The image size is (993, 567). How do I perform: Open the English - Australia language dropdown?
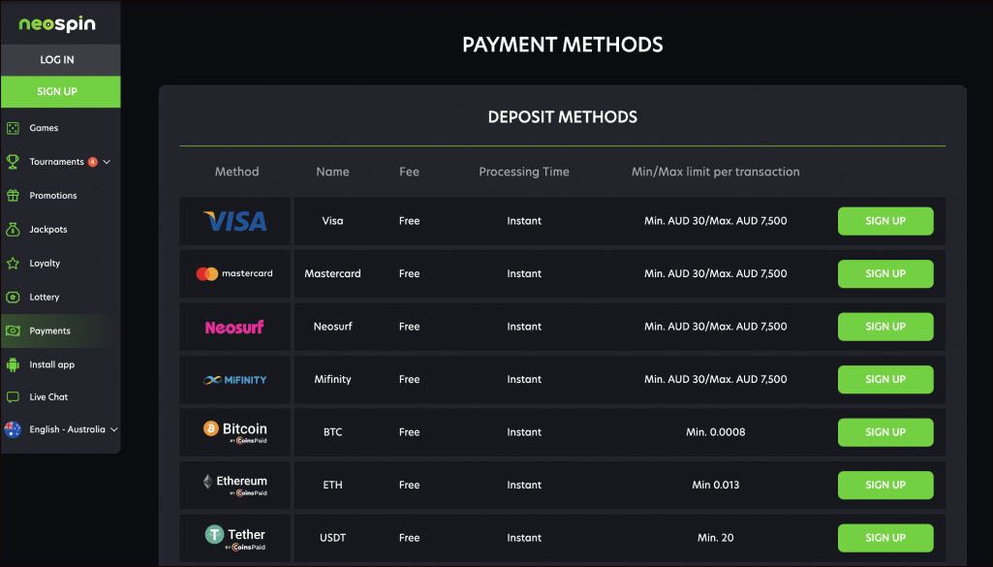click(61, 429)
